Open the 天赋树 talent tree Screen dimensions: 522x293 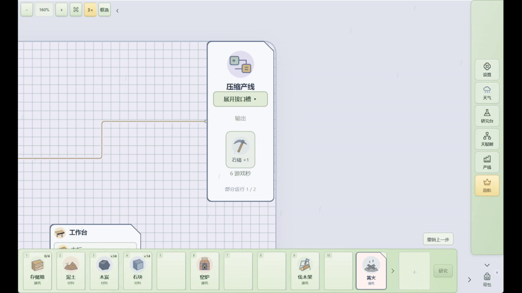coord(487,139)
